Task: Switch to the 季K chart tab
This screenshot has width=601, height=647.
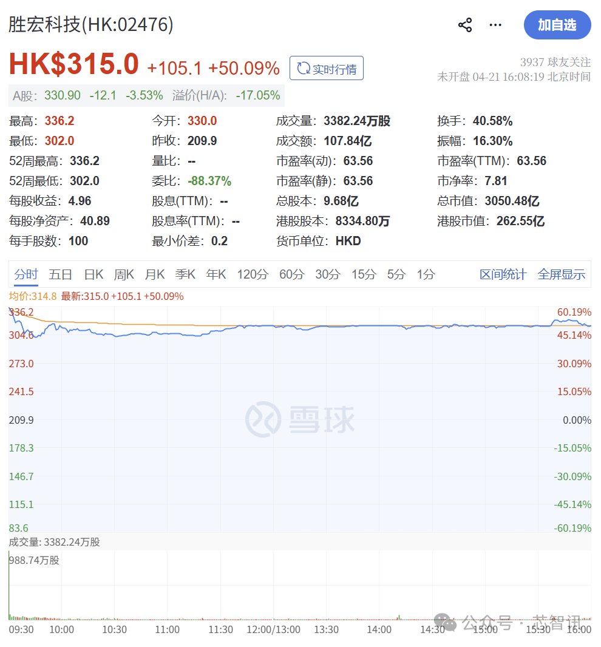Action: tap(185, 274)
